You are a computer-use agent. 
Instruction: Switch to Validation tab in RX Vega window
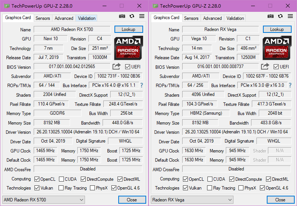[x=235, y=18]
